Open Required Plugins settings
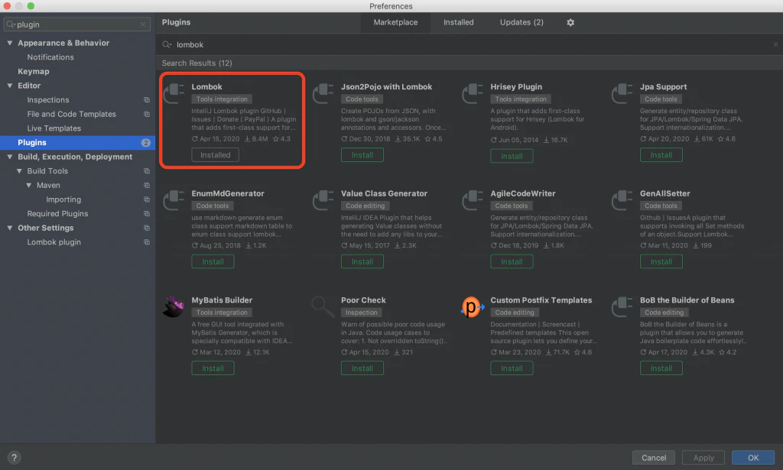The width and height of the screenshot is (783, 470). (57, 213)
